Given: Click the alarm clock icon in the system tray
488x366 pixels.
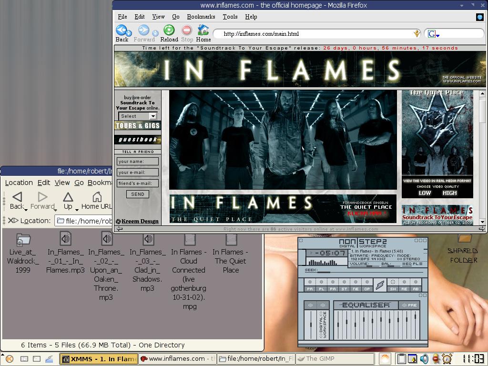Looking at the screenshot, I should (x=447, y=359).
